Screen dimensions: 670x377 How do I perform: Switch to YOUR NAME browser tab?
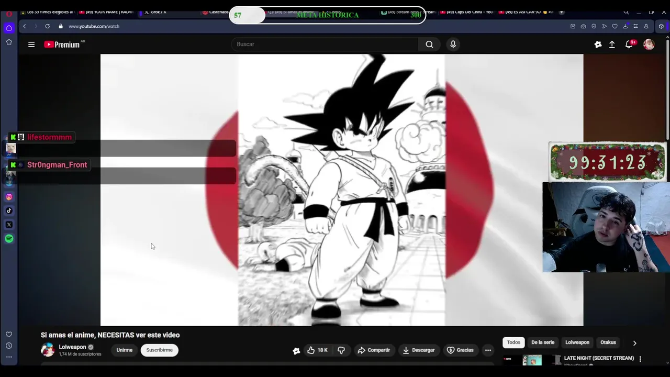coord(106,12)
